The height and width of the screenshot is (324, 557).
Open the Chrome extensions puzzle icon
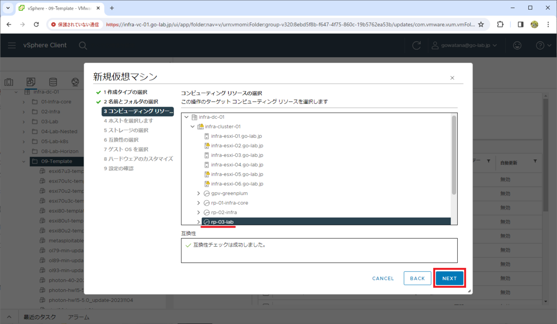pyautogui.click(x=500, y=24)
